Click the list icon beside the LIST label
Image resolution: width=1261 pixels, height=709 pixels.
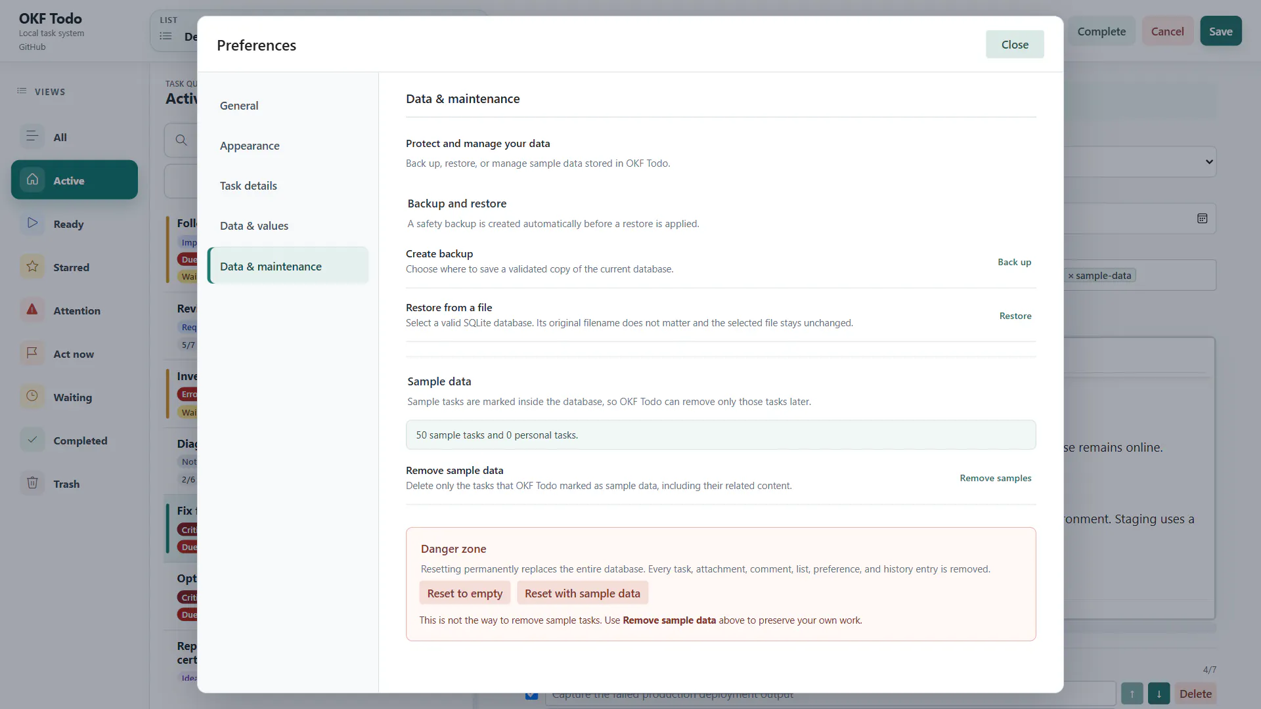point(166,36)
